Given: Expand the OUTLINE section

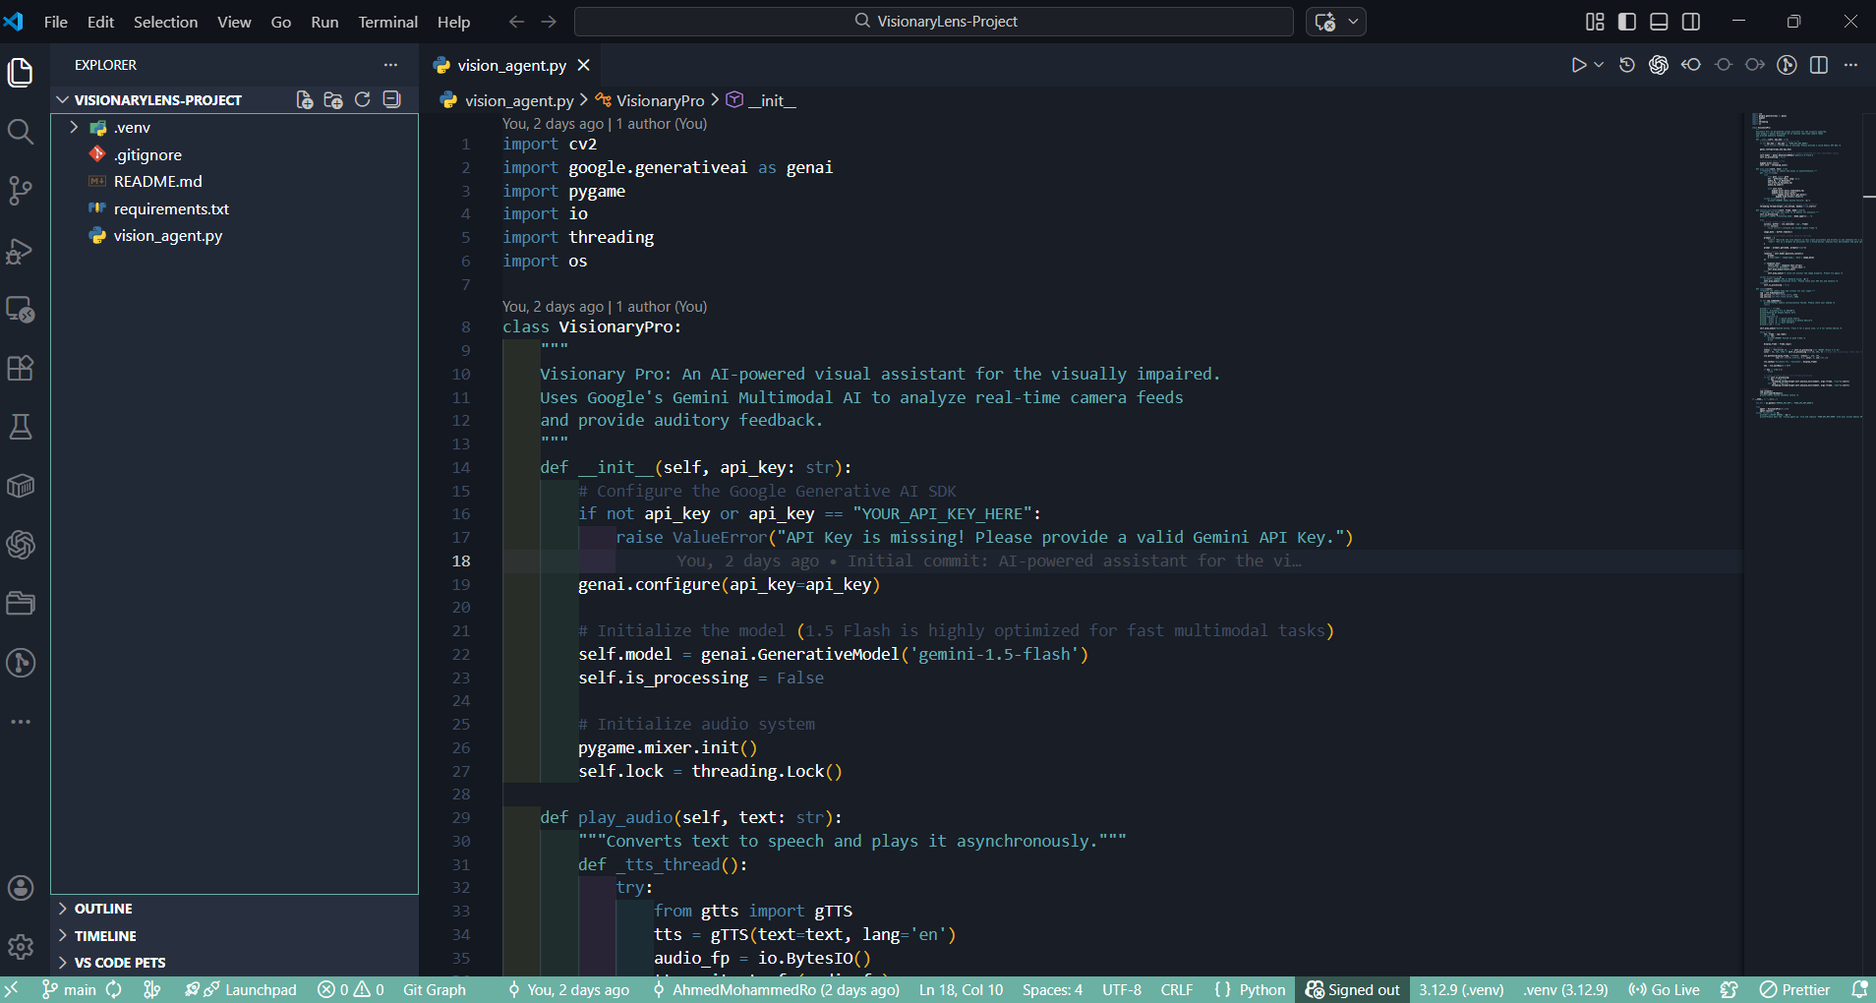Looking at the screenshot, I should pyautogui.click(x=103, y=909).
